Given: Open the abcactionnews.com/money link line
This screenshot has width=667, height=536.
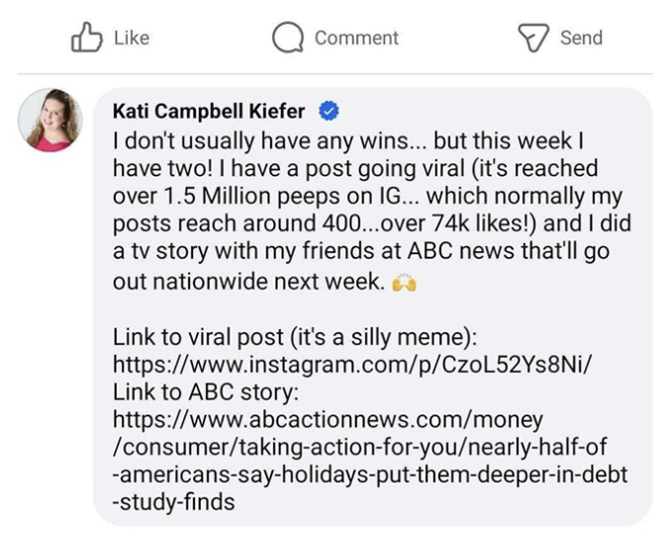Looking at the screenshot, I should pos(328,418).
